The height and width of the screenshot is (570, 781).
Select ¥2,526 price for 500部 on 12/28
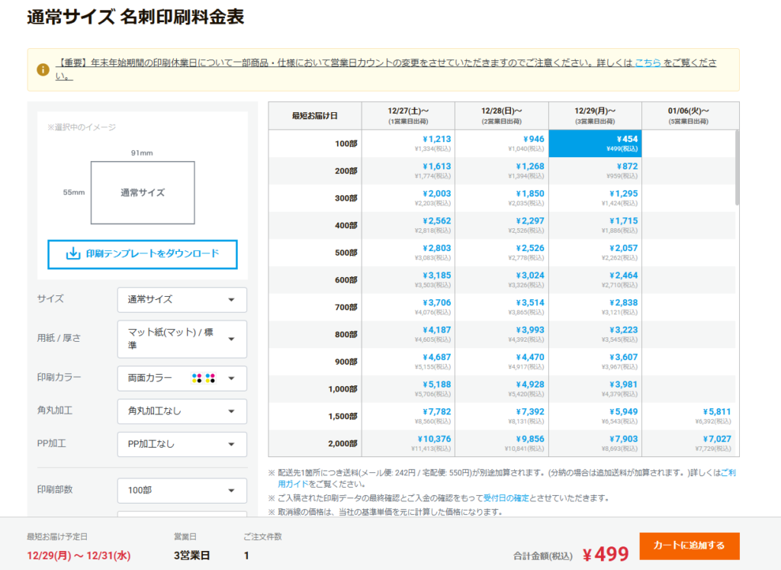(x=529, y=248)
